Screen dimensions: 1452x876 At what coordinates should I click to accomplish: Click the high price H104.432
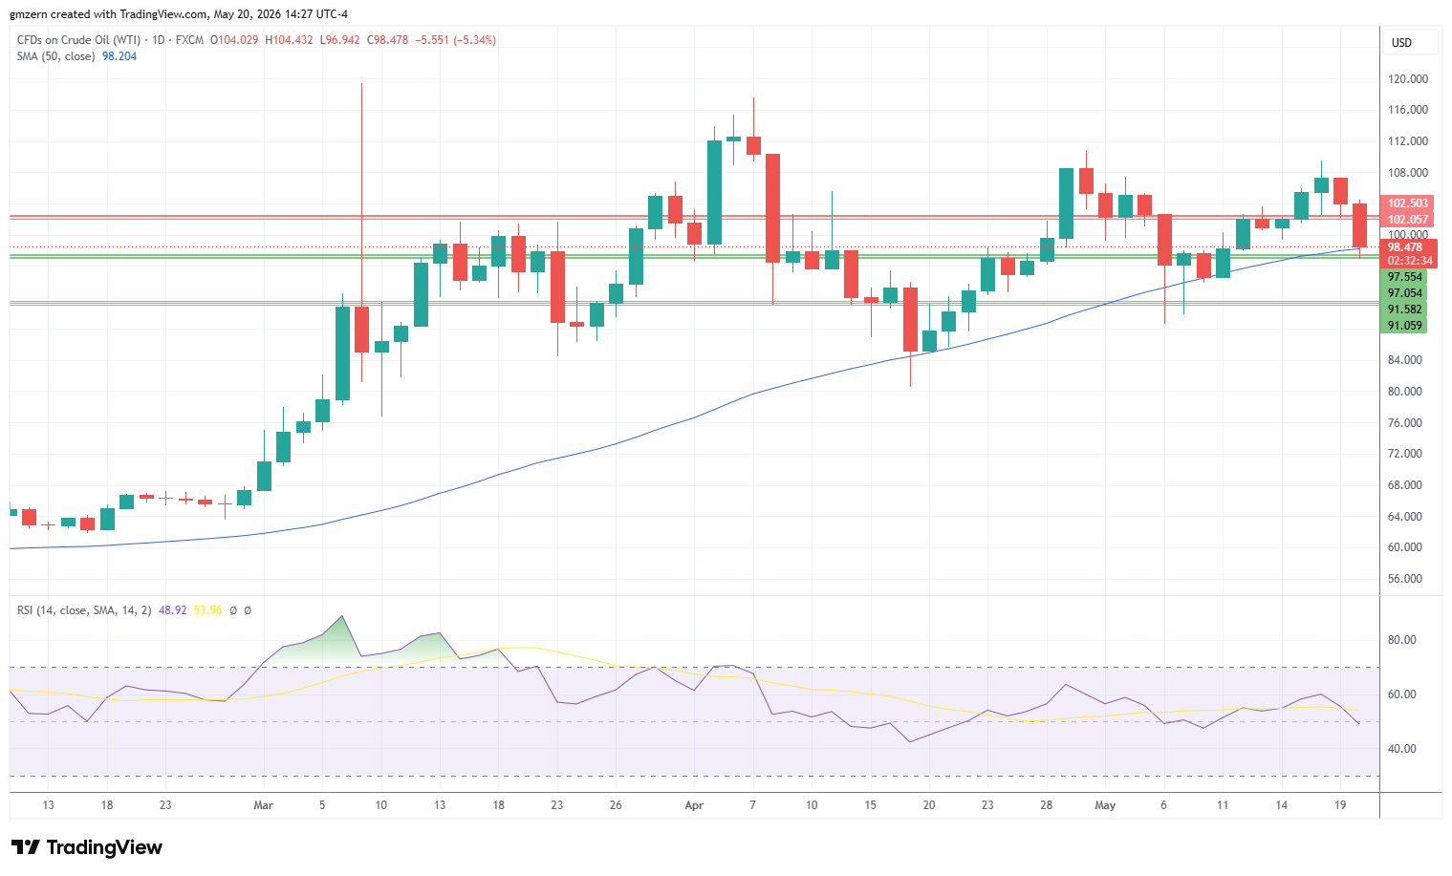[290, 40]
